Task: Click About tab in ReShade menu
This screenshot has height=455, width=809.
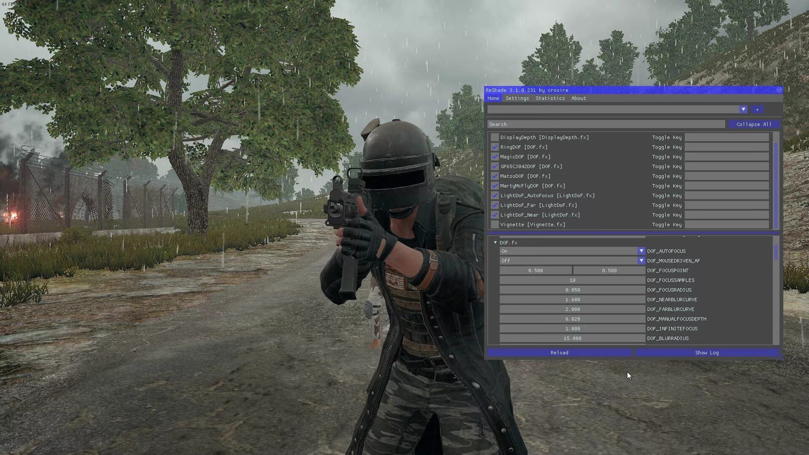Action: click(x=579, y=98)
